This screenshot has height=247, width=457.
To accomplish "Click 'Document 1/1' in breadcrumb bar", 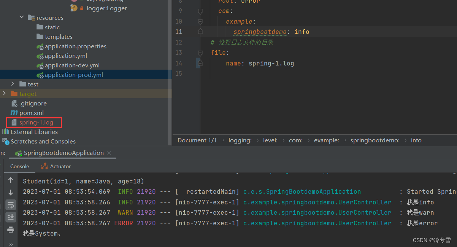I will pos(197,140).
